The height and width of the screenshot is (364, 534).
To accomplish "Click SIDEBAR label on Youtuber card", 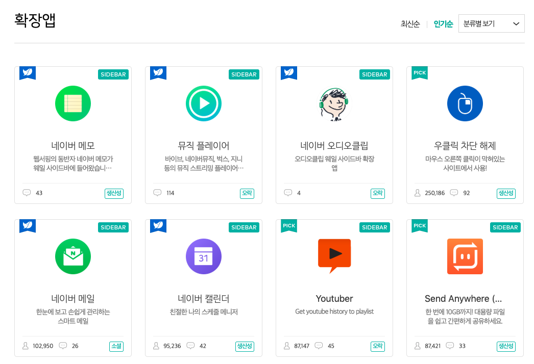I will pyautogui.click(x=375, y=227).
